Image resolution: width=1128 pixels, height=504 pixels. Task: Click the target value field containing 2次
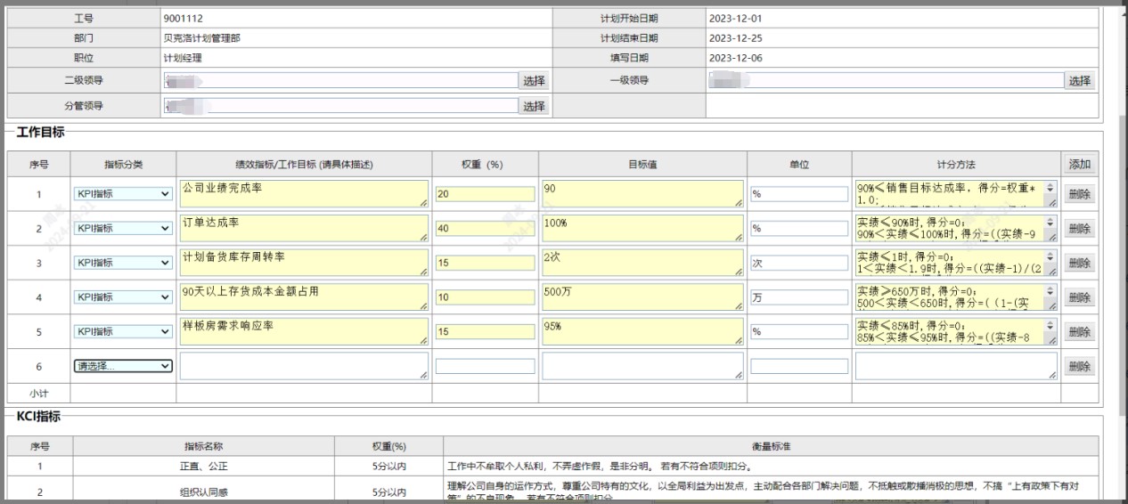(642, 263)
